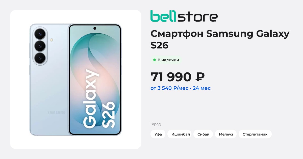Image resolution: width=303 pixels, height=159 pixels.
Task: Click the middle rear camera lens
Action: click(x=40, y=46)
